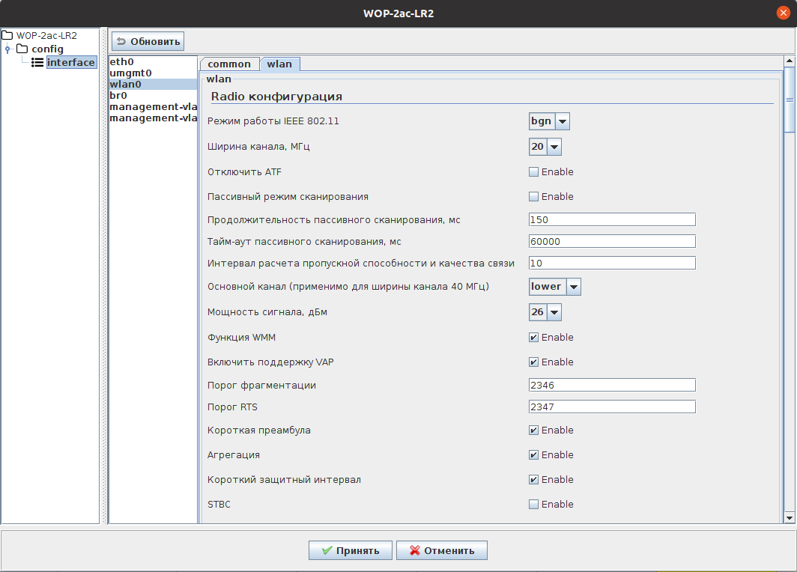Select eth0 in the interface list

pyautogui.click(x=121, y=61)
